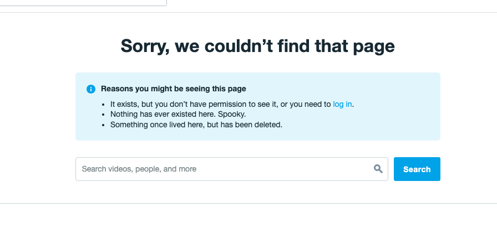The height and width of the screenshot is (228, 497).
Task: Click the "It exists, but you don't have permission" line
Action: tap(221, 104)
